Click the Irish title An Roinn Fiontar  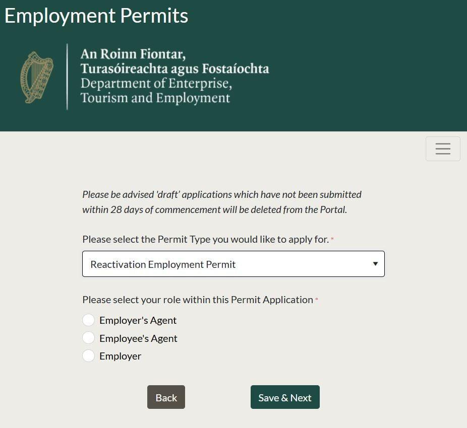(x=133, y=54)
